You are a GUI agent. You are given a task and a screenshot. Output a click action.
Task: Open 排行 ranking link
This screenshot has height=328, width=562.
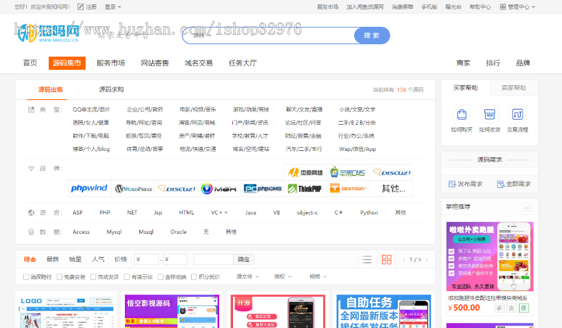(x=493, y=63)
